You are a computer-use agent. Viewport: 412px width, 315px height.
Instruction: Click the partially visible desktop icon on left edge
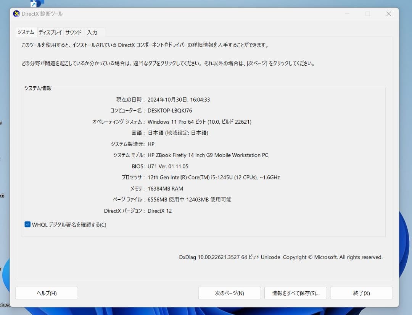click(2, 122)
